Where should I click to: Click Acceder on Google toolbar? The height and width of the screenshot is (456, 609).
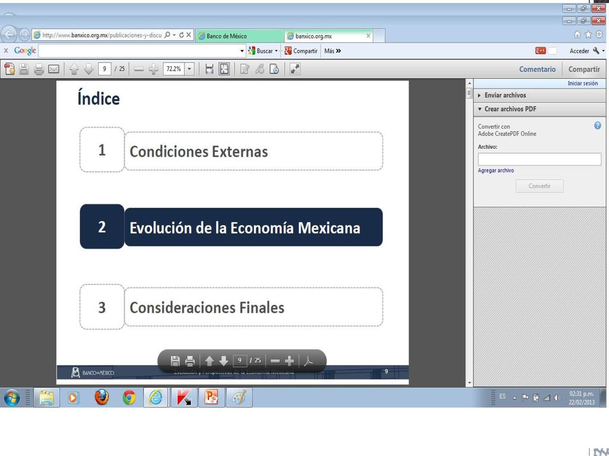point(579,51)
